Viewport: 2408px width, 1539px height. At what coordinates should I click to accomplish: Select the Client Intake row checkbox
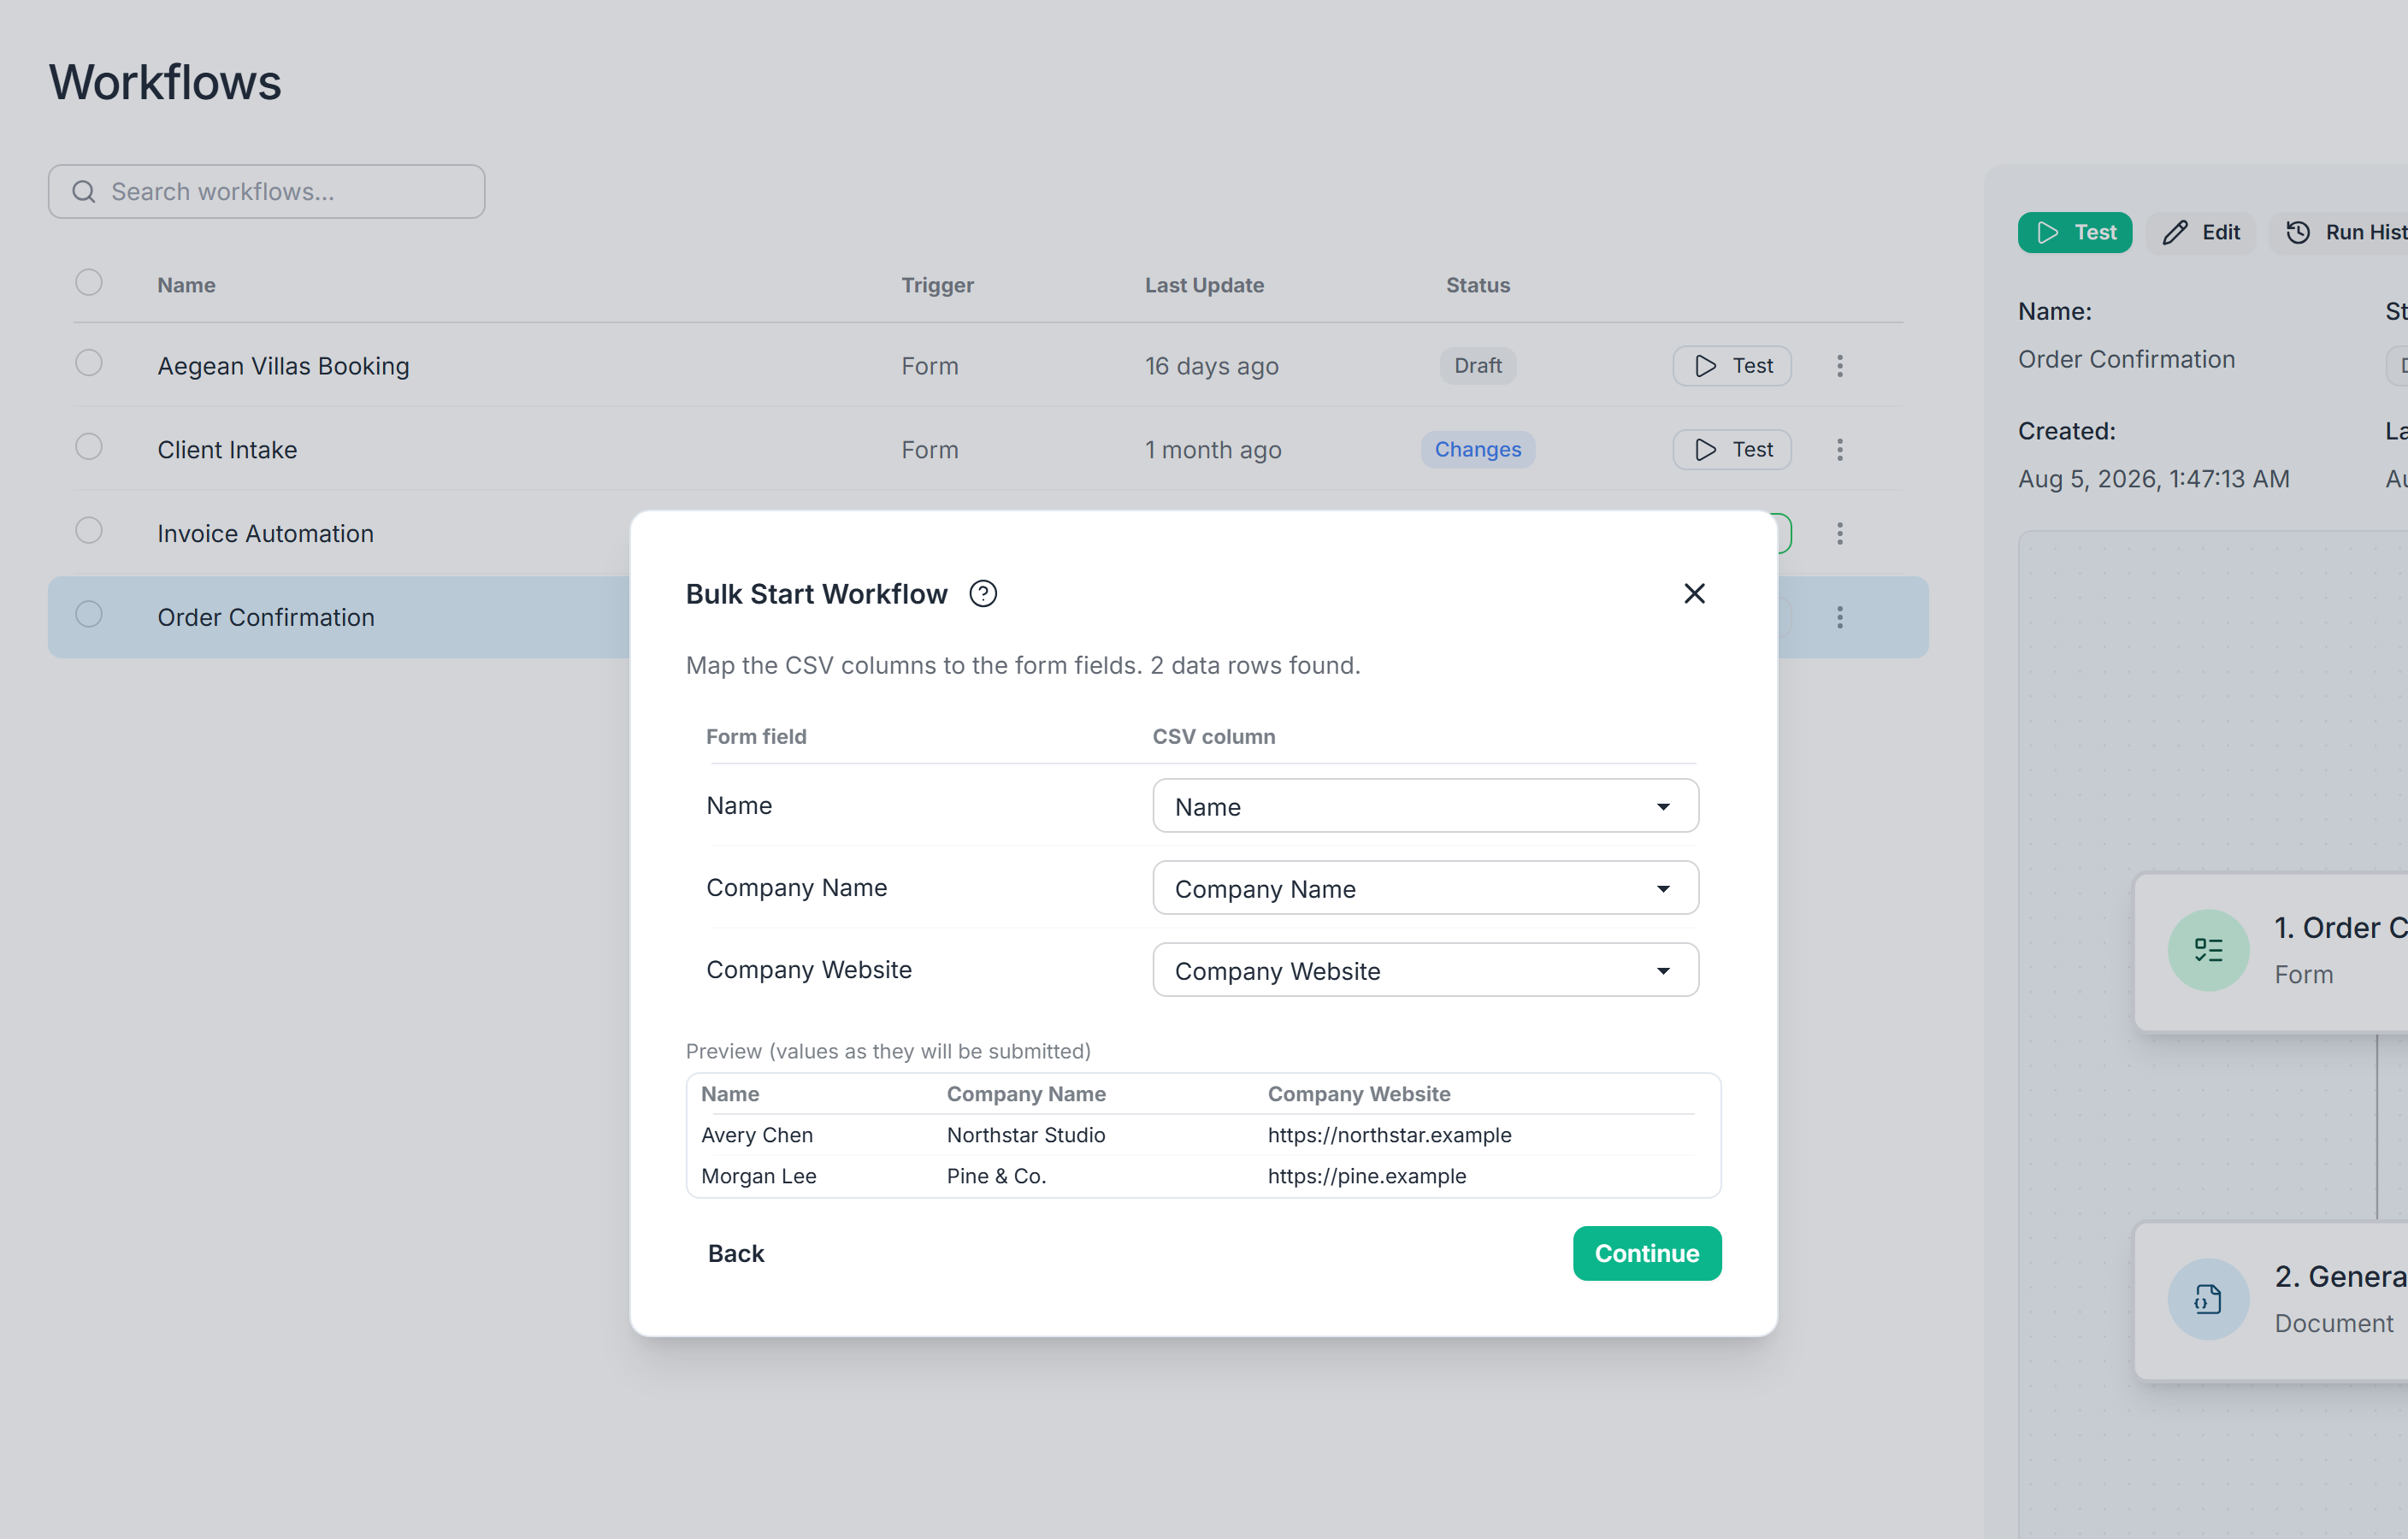coord(89,447)
